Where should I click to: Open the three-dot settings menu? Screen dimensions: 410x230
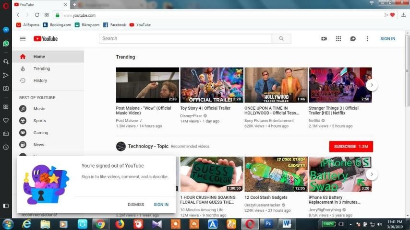[367, 39]
